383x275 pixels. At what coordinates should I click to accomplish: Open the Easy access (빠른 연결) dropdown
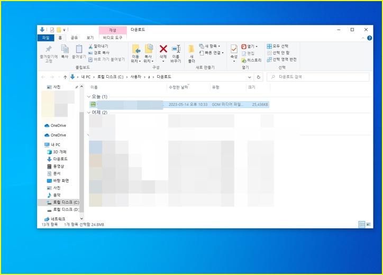(x=212, y=53)
